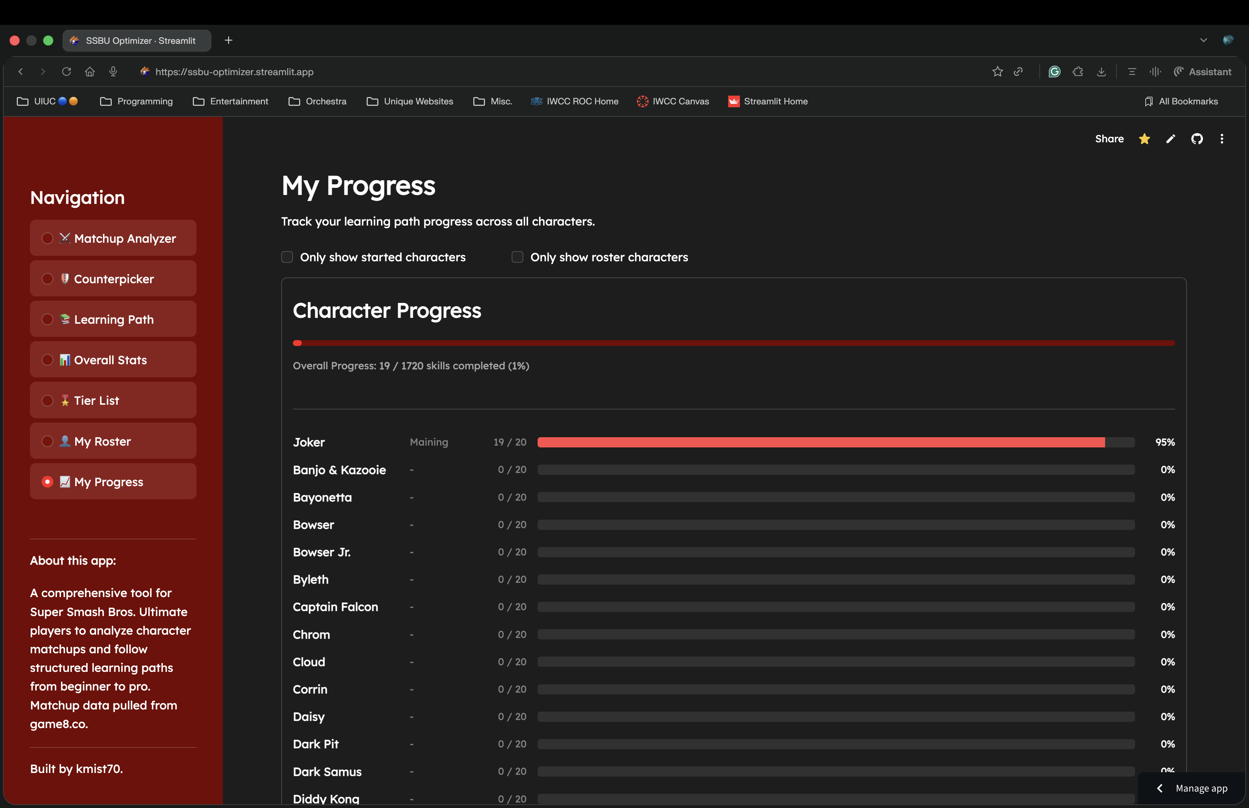The image size is (1249, 808).
Task: Click Joker's 19 / 20 count
Action: 509,442
